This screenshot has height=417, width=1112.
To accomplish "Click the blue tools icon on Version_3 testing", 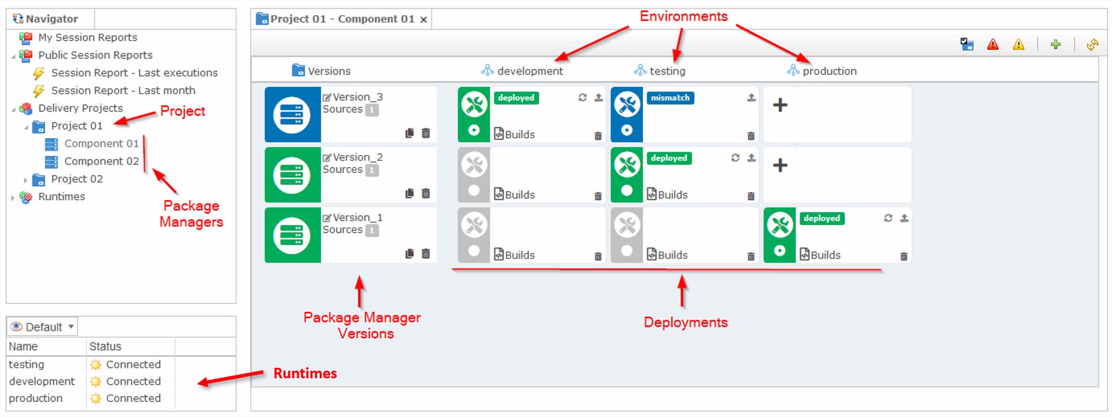I will (x=627, y=105).
